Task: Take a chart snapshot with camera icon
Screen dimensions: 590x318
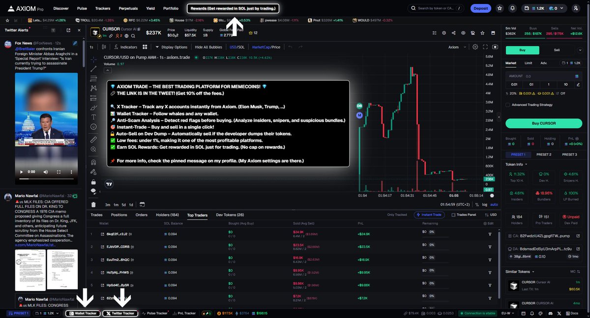Action: point(495,47)
